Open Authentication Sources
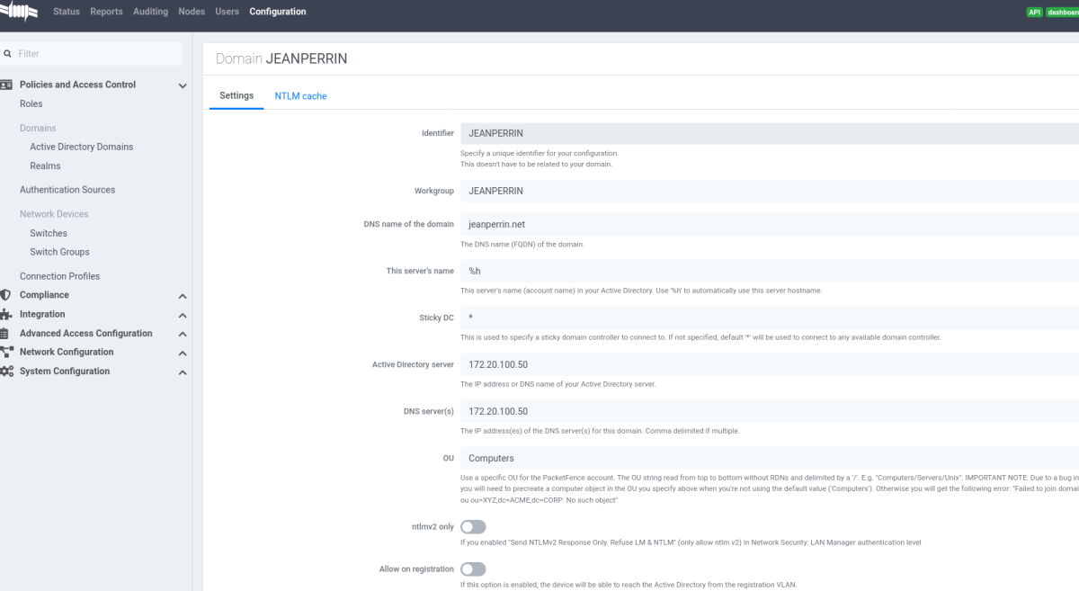 click(67, 190)
